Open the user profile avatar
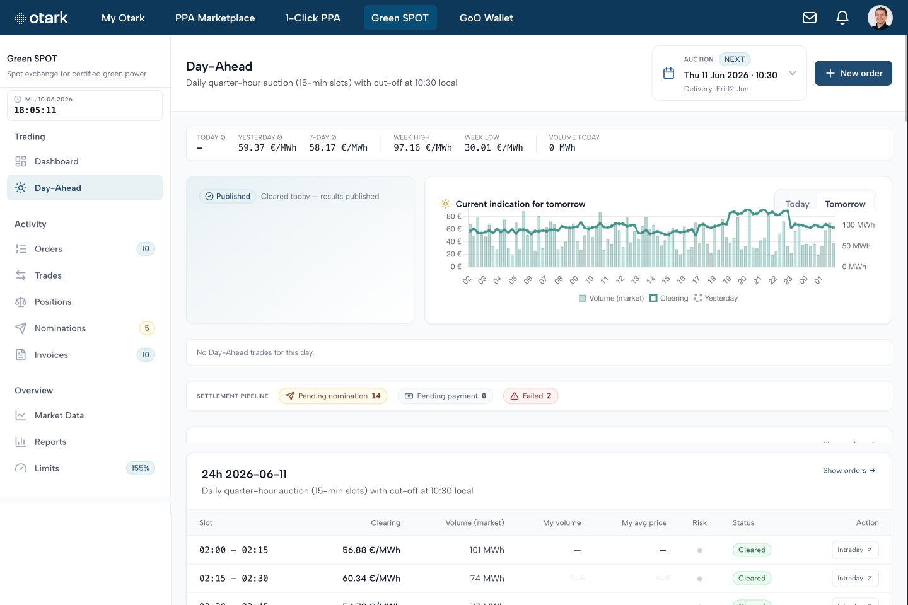 click(880, 18)
